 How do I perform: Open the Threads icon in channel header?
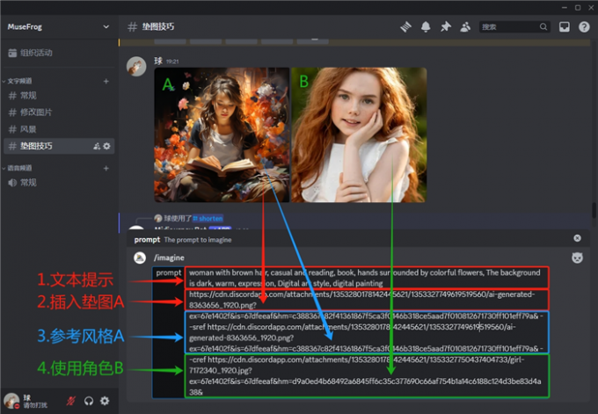405,26
